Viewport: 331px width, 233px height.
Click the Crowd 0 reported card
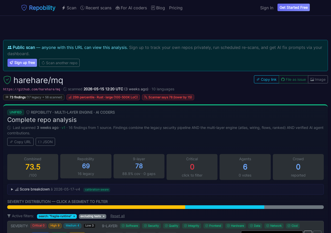point(298,167)
